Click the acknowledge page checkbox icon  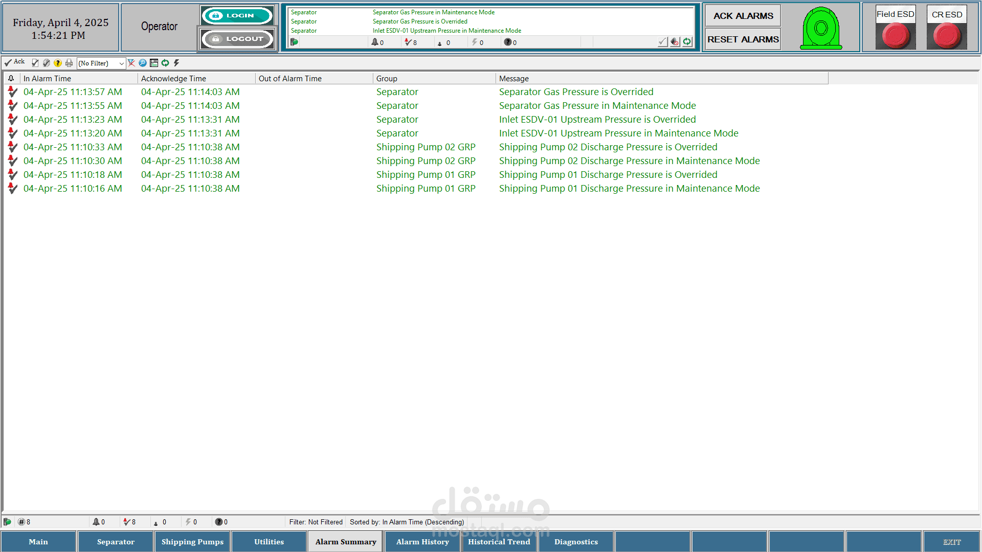(x=35, y=63)
